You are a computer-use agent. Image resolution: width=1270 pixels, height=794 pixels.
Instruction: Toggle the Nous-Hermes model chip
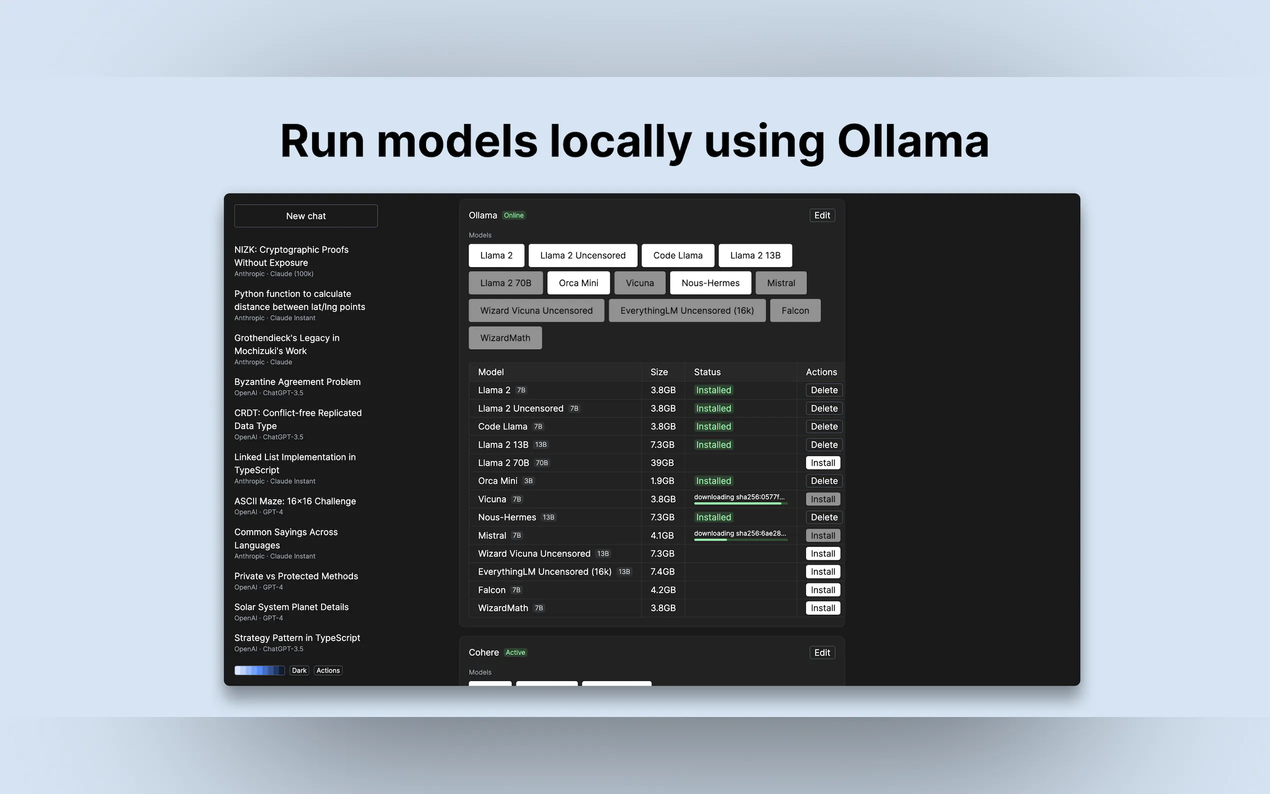710,283
